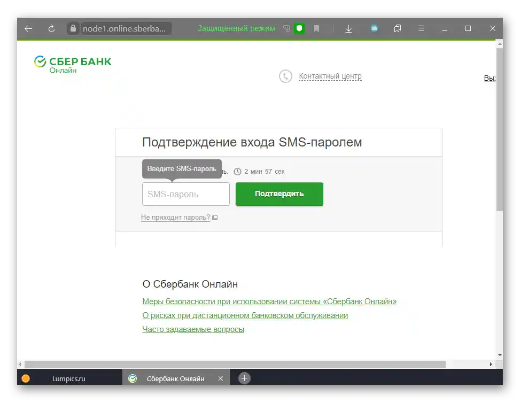Click the round profile avatar icon
Viewport: 520px width, 402px height.
pos(374,28)
